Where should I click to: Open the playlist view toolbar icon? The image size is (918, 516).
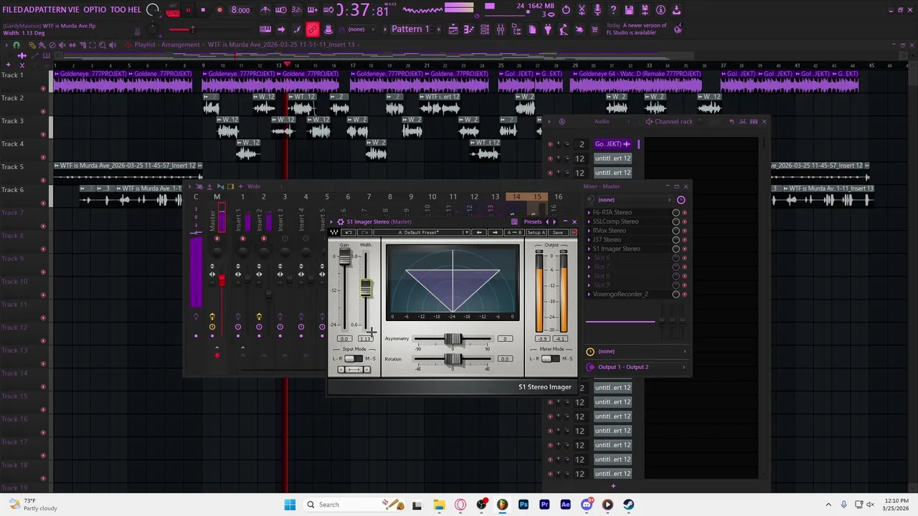[x=453, y=29]
